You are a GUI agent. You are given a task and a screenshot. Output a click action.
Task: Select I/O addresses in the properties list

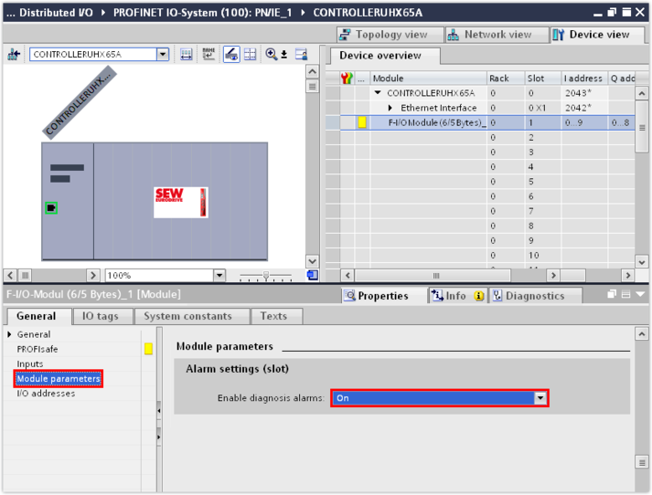tap(46, 394)
